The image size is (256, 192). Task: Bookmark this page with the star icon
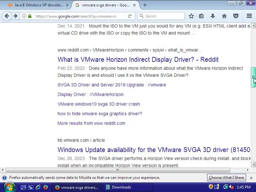coord(191,16)
